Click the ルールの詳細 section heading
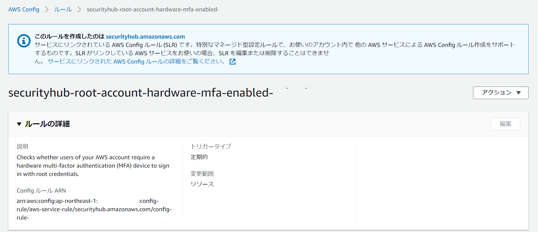 click(47, 124)
